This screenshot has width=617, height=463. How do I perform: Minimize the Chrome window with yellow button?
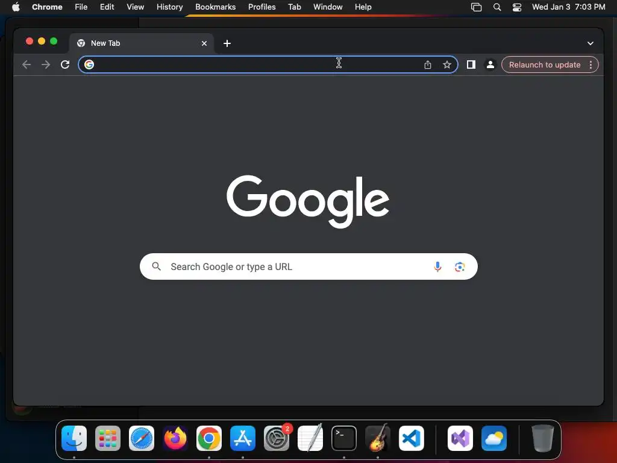coord(42,41)
